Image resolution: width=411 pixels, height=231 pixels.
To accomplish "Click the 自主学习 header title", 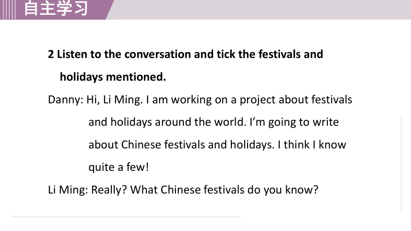I will pyautogui.click(x=56, y=8).
